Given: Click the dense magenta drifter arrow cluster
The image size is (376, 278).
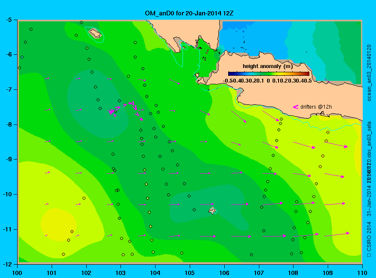Looking at the screenshot, I should tap(126, 110).
